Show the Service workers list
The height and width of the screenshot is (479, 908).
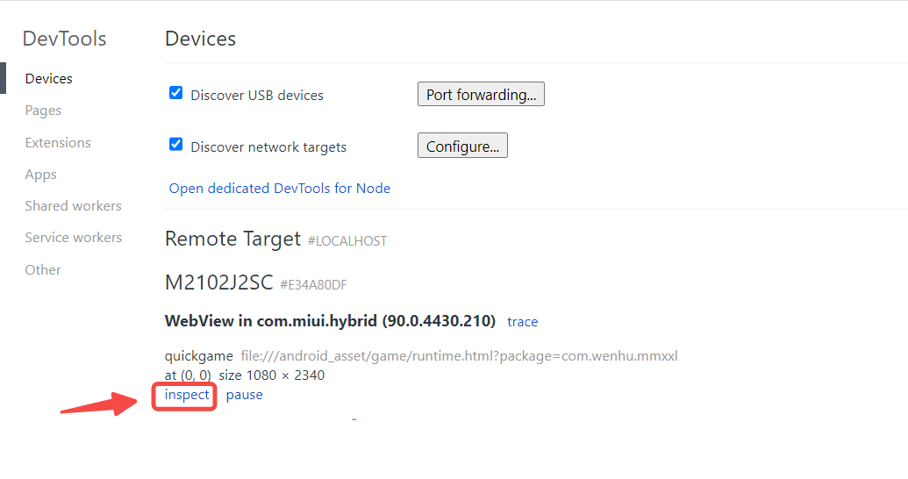click(x=73, y=238)
